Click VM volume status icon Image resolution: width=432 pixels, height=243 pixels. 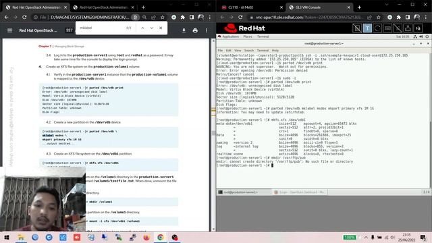(421, 36)
